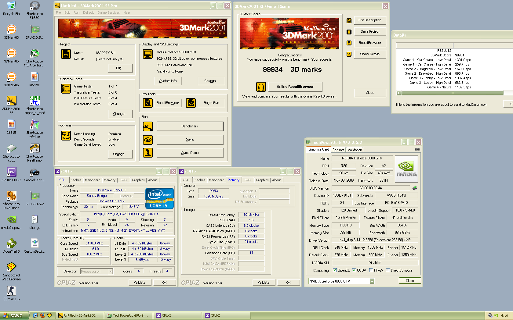The width and height of the screenshot is (513, 320).
Task: Click the Change... button under Selected Tests
Action: pyautogui.click(x=120, y=114)
